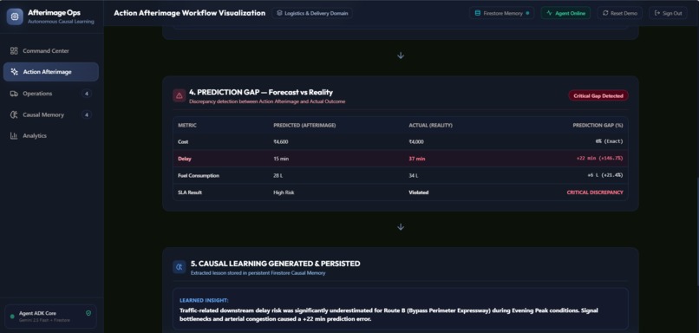Viewport: 699px width, 333px height.
Task: Click the Critical Gap Detected badge
Action: (x=598, y=95)
